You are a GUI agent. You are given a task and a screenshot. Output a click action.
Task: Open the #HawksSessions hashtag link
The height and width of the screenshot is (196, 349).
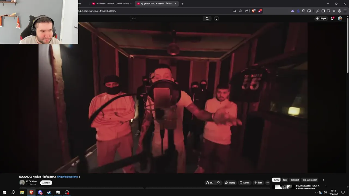tap(67, 177)
